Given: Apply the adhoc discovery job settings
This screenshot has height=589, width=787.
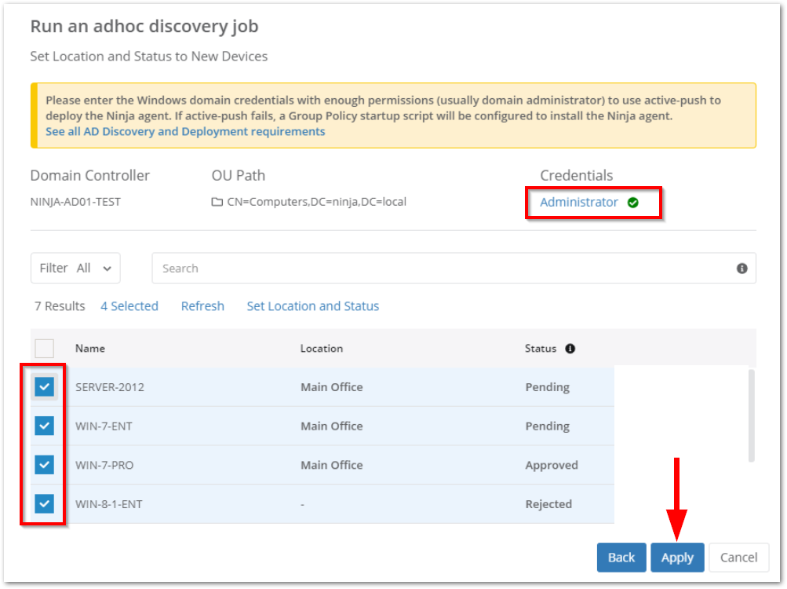Looking at the screenshot, I should tap(676, 557).
